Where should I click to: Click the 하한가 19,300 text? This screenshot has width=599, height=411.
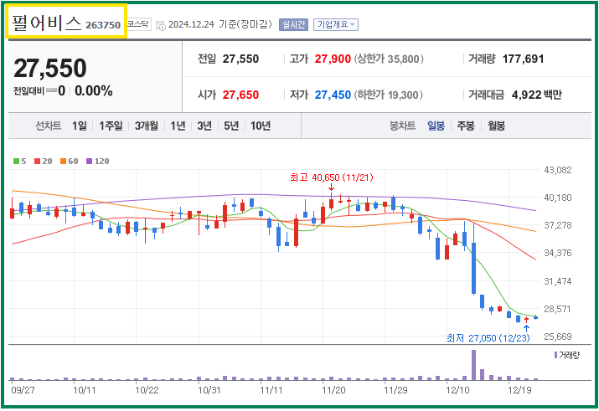[388, 95]
